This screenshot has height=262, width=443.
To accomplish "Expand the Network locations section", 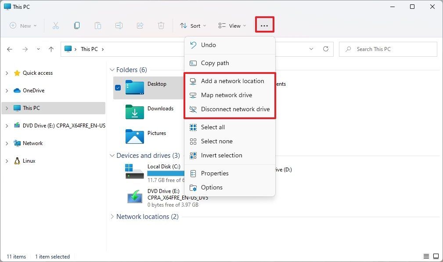I will 113,216.
